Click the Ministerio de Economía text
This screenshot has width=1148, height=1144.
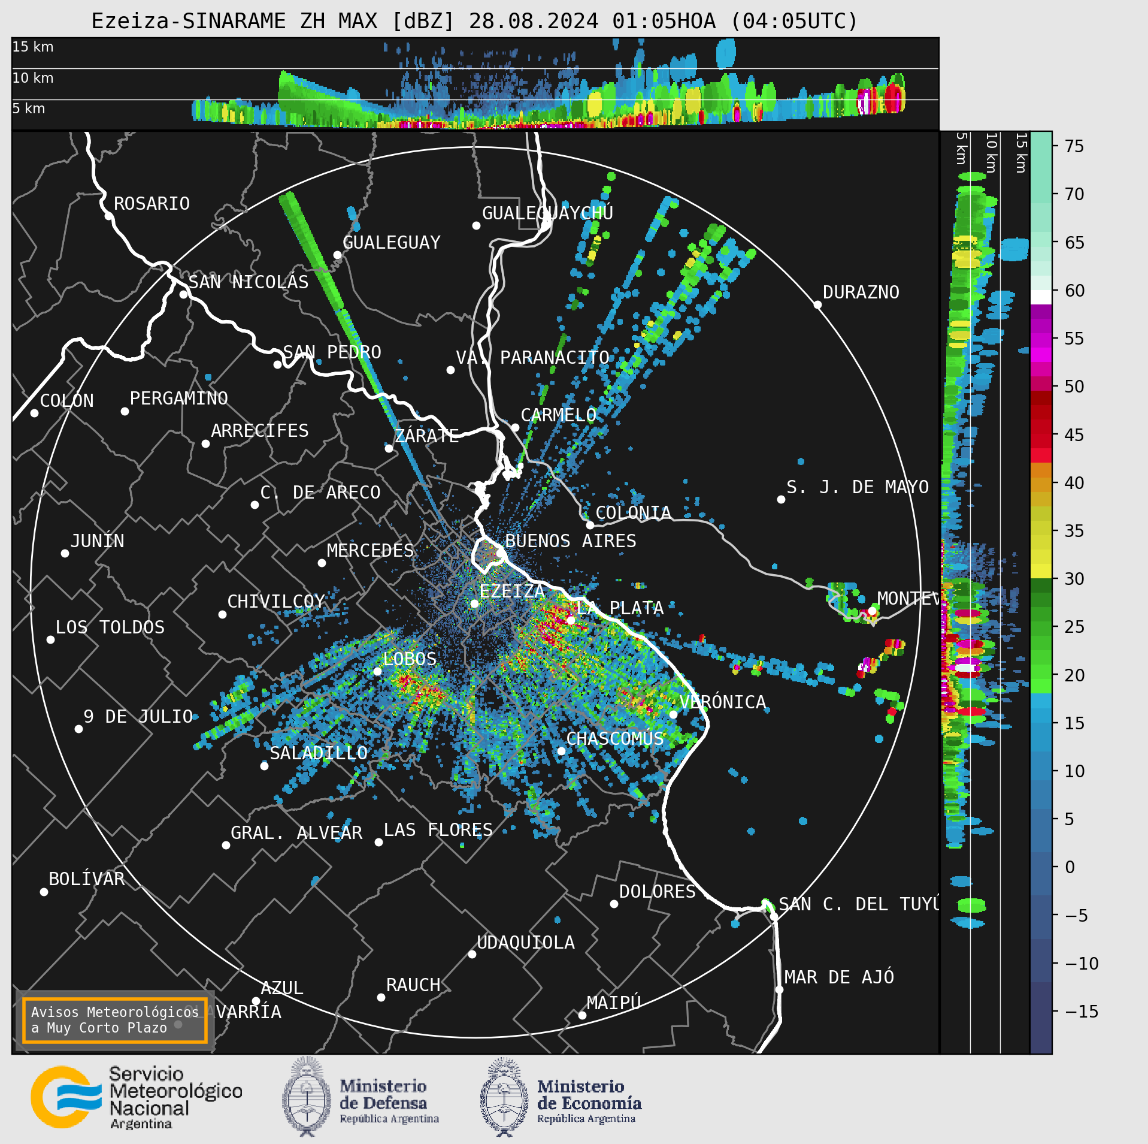[589, 1101]
